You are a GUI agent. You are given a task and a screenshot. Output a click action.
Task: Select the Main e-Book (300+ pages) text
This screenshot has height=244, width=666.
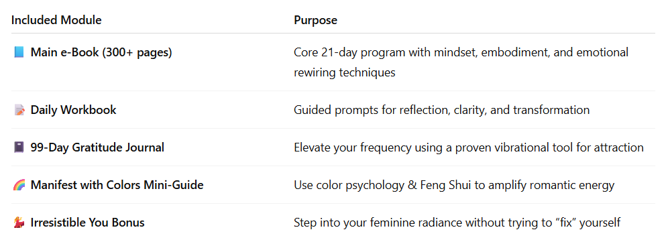coord(101,52)
